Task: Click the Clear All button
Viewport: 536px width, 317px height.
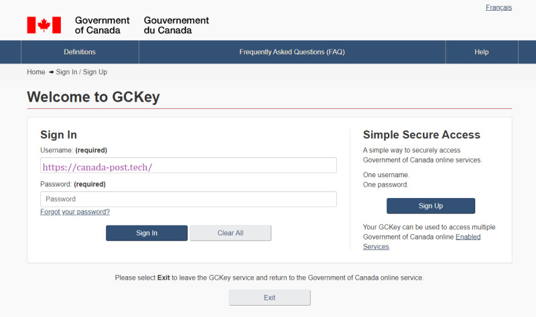Action: click(230, 233)
